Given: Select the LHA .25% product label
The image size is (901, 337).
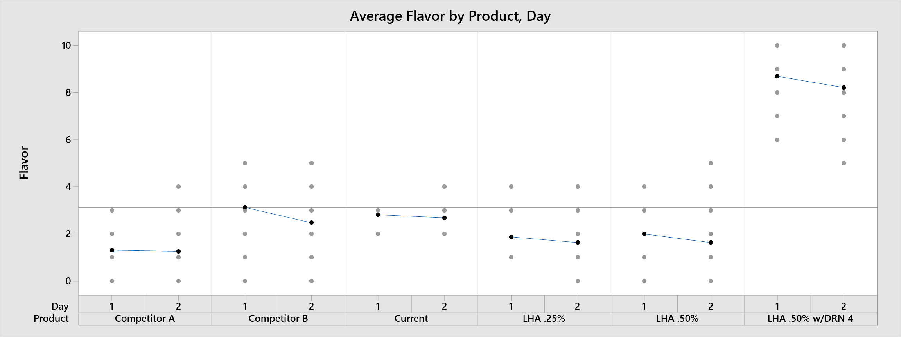Looking at the screenshot, I should (544, 319).
